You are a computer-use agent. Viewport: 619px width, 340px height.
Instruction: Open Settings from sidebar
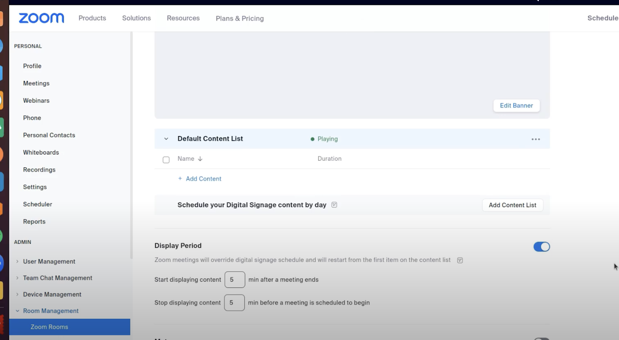(x=35, y=187)
